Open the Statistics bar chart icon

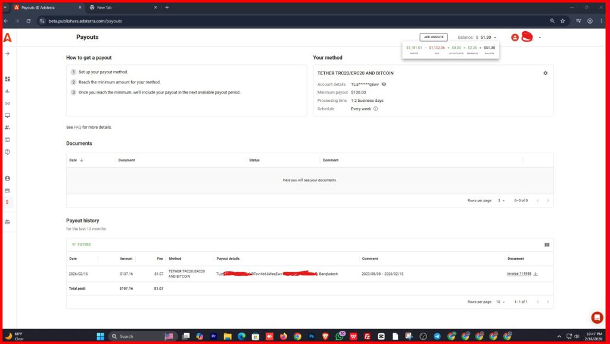tap(8, 91)
